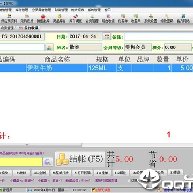Screen dimensions: 193x193
Task: Open the 采购进货 purchase toolbar icon
Action: [x=27, y=19]
